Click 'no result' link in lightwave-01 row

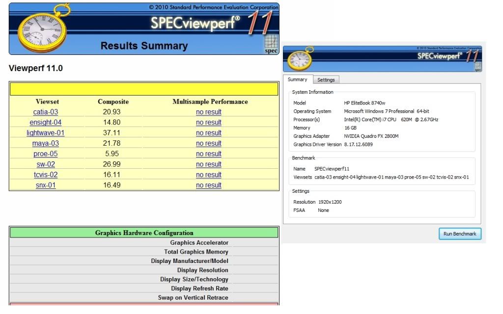pos(209,133)
